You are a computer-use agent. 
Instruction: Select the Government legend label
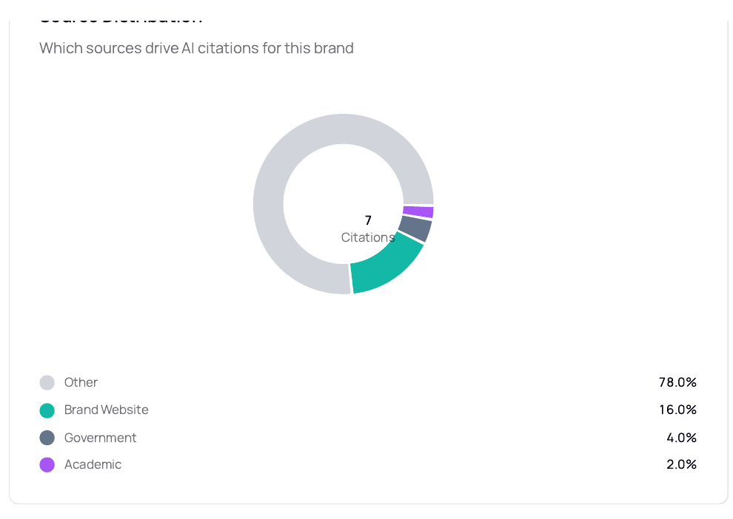click(100, 438)
